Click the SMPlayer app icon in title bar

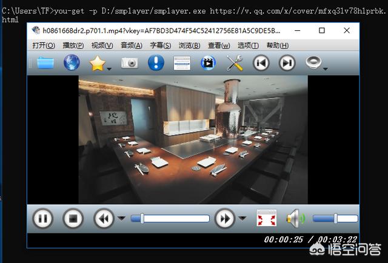36,30
